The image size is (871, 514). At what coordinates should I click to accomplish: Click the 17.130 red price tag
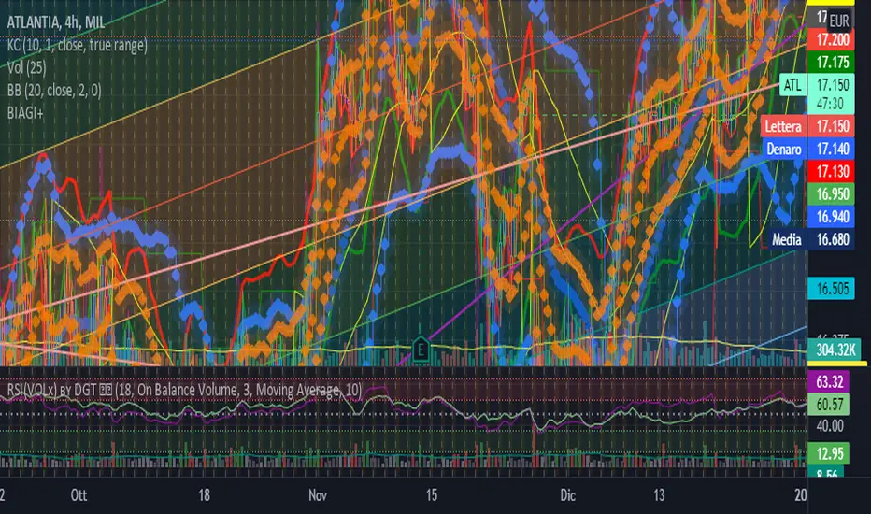coord(832,172)
